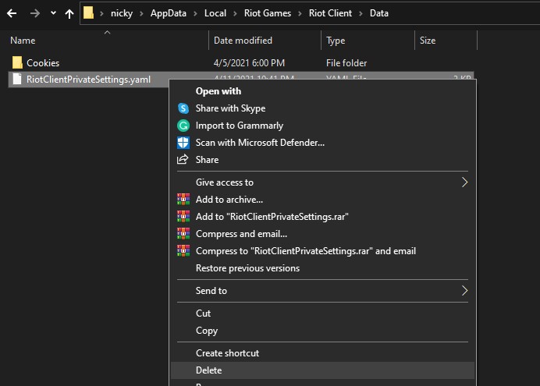Select RiotClientPrivateSettings.yaml file icon
The height and width of the screenshot is (386, 540).
pos(17,79)
